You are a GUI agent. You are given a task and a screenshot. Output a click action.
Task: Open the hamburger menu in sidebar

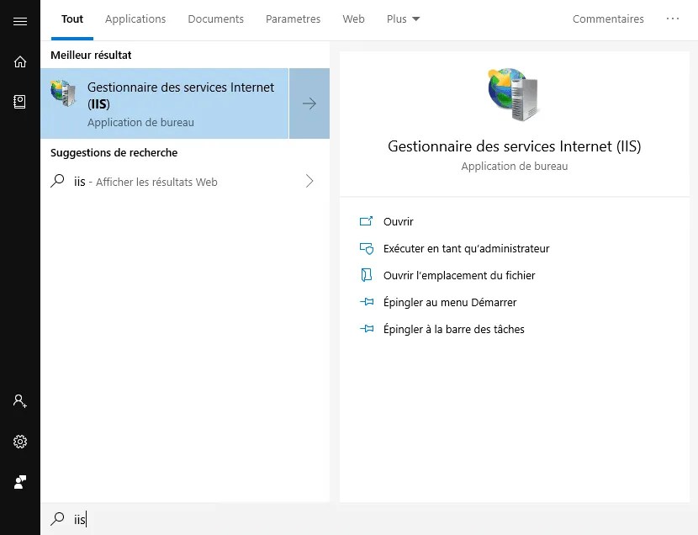coord(20,21)
